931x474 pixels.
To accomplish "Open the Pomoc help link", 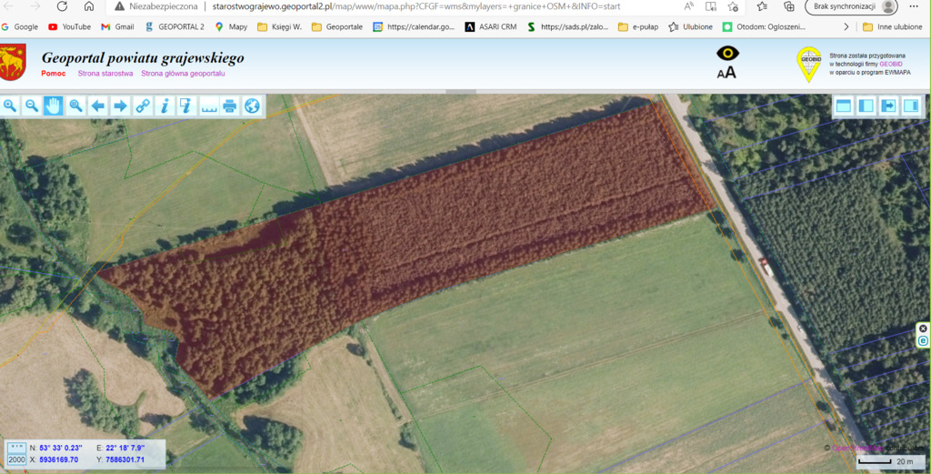I will click(x=54, y=73).
